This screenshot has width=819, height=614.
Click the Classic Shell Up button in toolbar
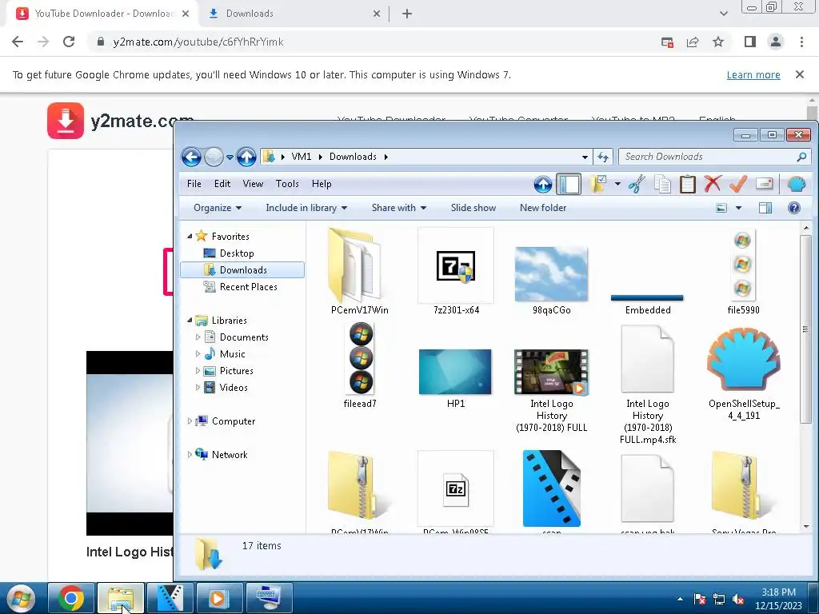click(543, 184)
